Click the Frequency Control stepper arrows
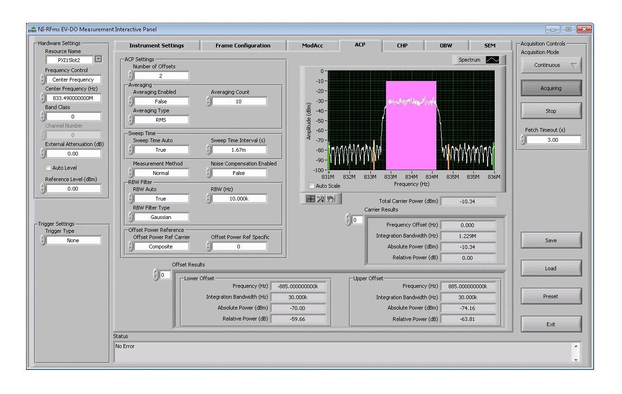This screenshot has width=622, height=394. [43, 80]
